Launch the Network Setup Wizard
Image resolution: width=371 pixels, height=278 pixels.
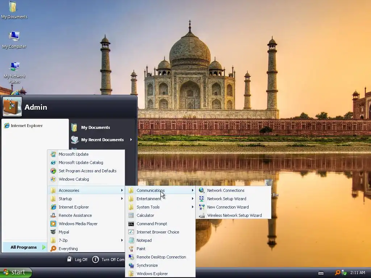click(233, 199)
